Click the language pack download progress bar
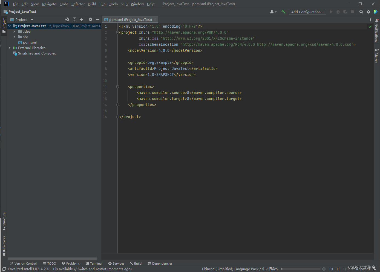Screen dimensions: 380x272 point(300,269)
